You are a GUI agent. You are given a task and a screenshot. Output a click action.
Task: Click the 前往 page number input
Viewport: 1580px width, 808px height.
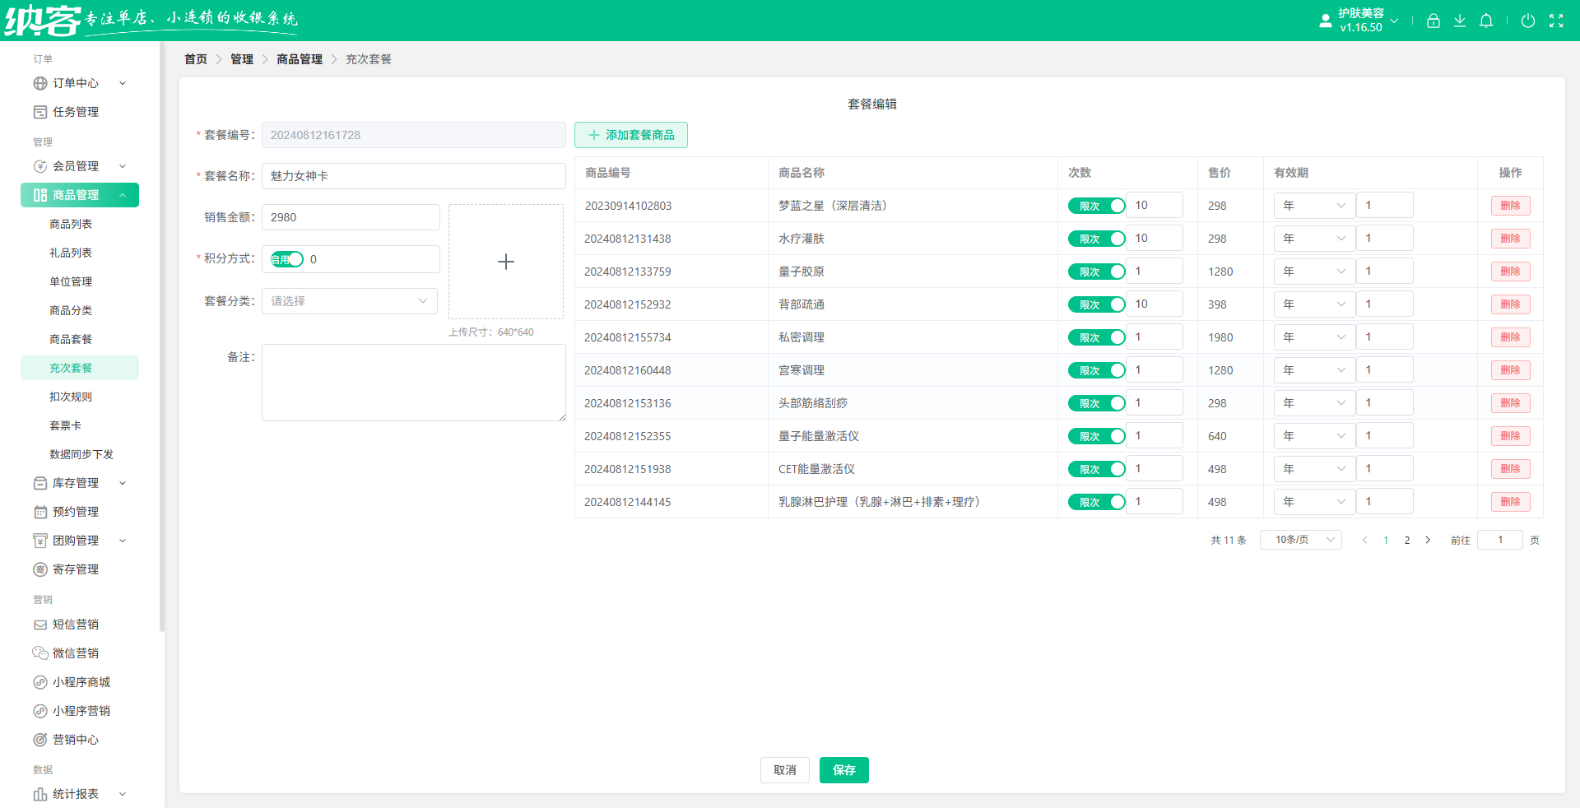click(x=1500, y=540)
